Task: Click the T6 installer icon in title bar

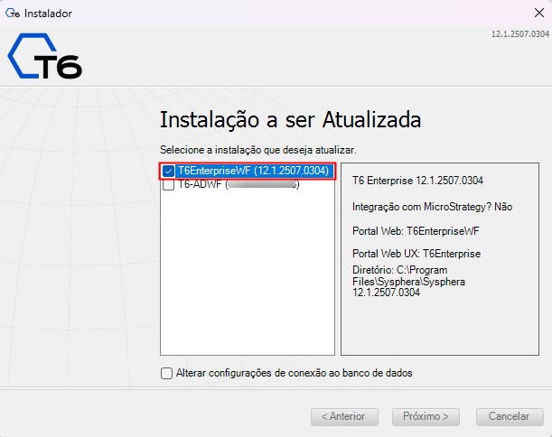Action: click(x=13, y=14)
